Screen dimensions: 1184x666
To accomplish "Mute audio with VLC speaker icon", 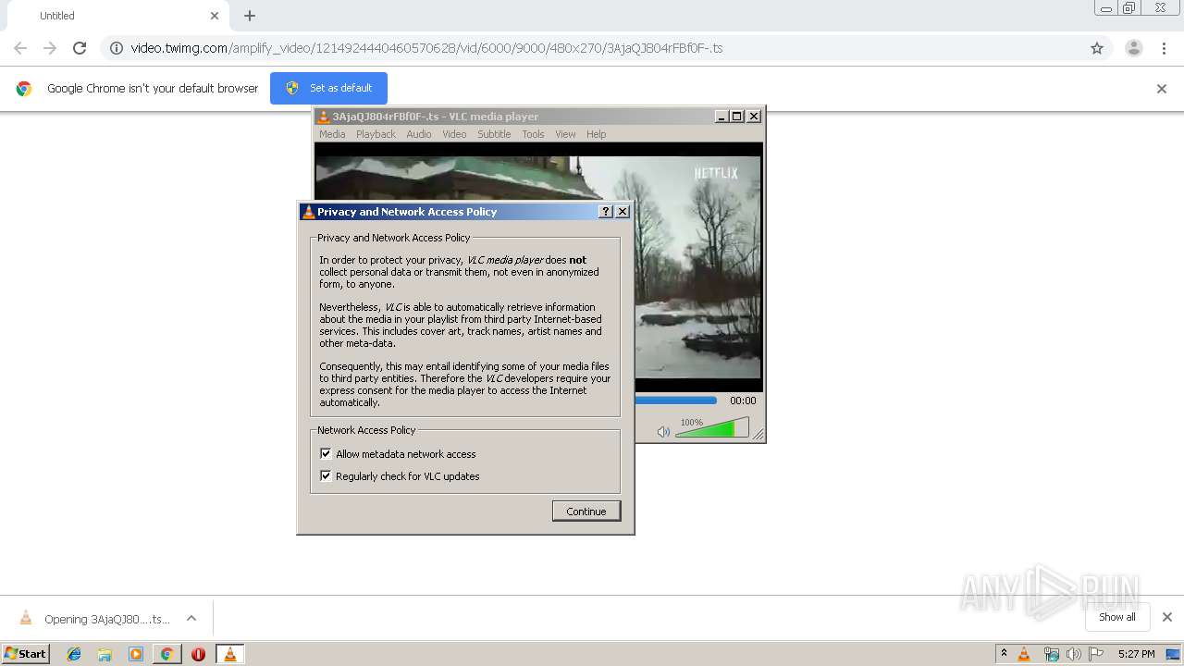I will click(x=663, y=431).
